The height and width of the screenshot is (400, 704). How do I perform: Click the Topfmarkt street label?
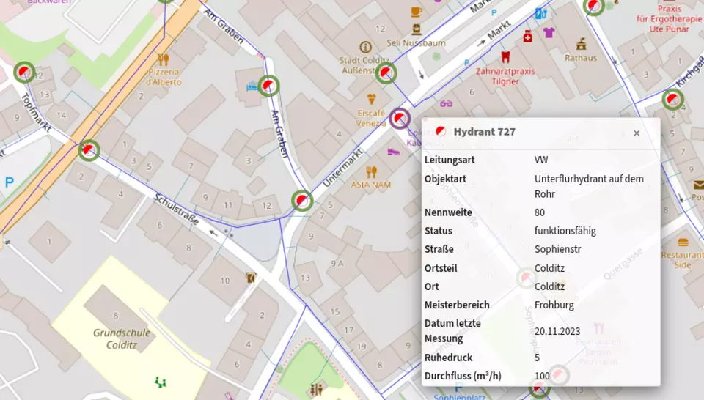35,112
